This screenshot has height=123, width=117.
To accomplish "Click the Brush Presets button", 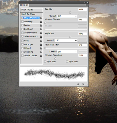I will (x=31, y=10).
